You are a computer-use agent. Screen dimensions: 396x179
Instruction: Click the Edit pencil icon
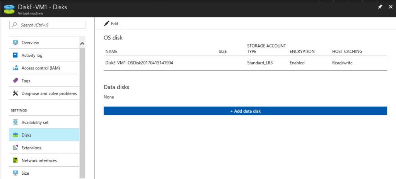pyautogui.click(x=106, y=24)
